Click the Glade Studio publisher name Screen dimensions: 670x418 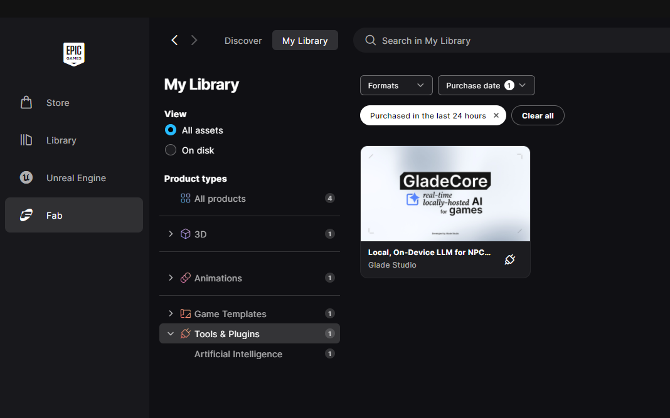pos(392,264)
